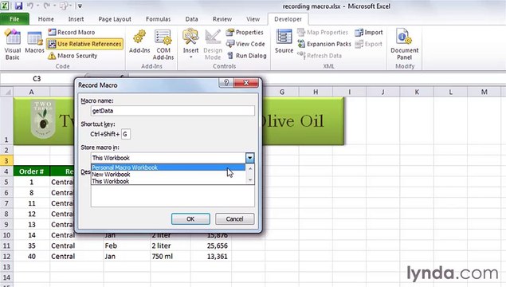
Task: Select This Workbook in the list
Action: (x=168, y=181)
